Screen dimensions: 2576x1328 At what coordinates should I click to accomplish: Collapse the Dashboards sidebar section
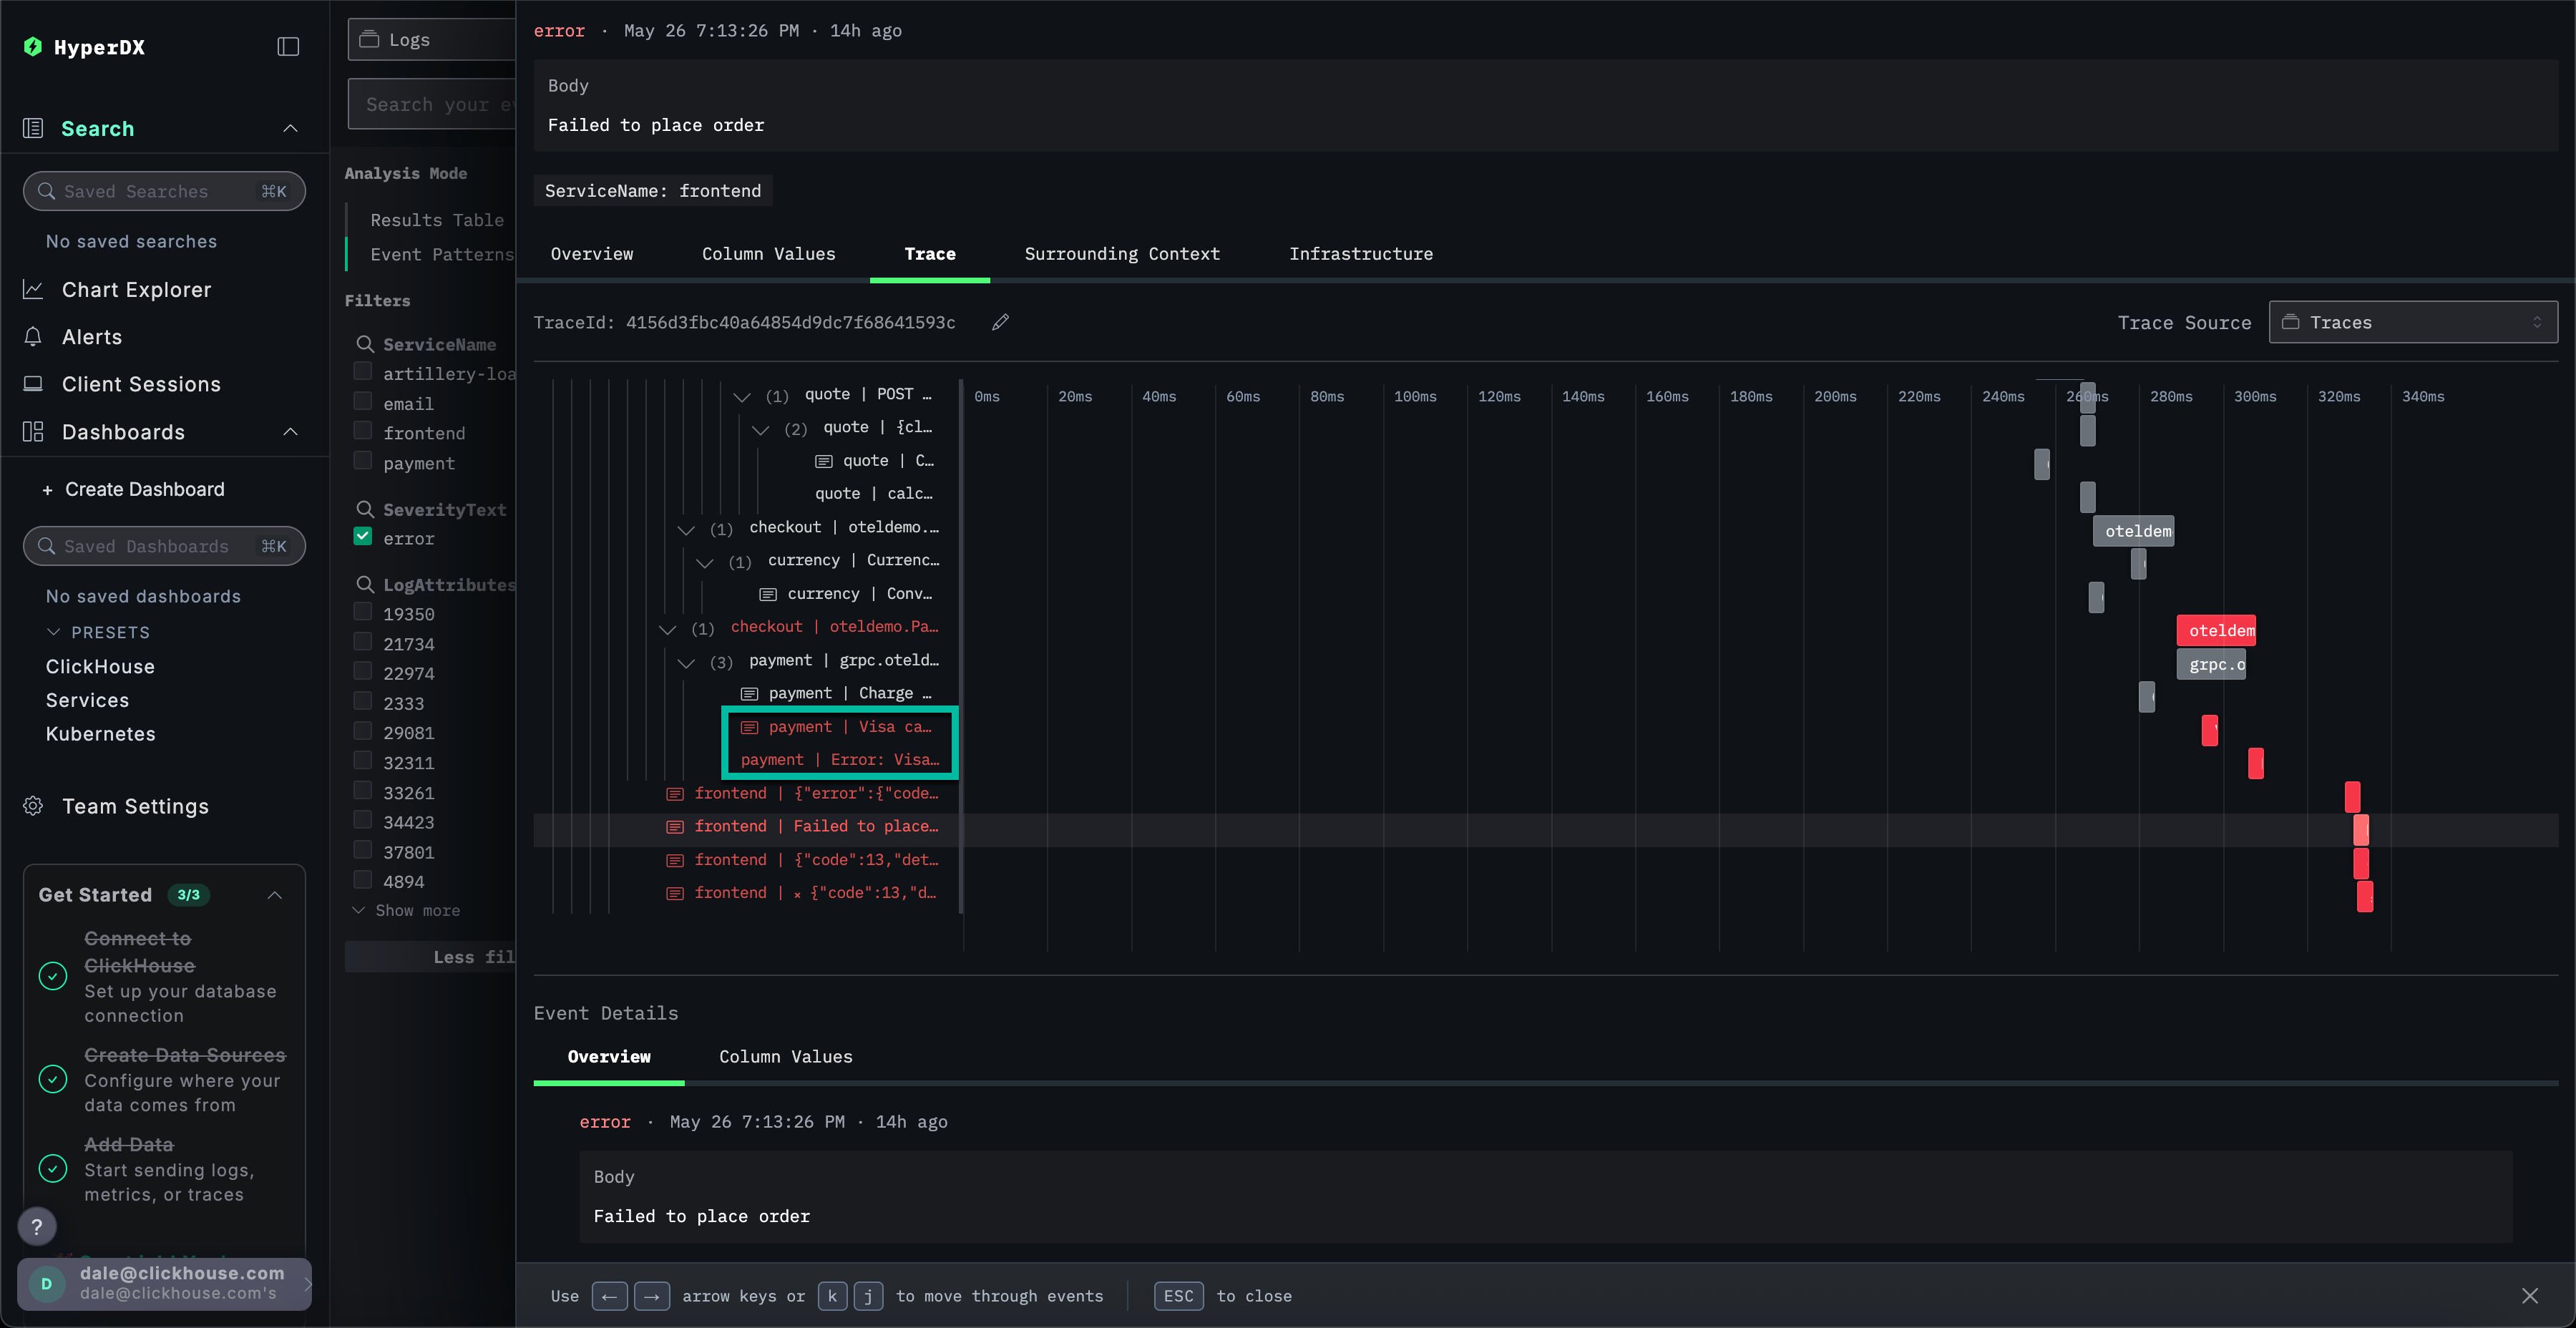290,432
